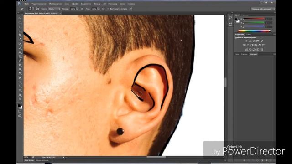Toggle the Erase to History checkbox

tap(108, 9)
